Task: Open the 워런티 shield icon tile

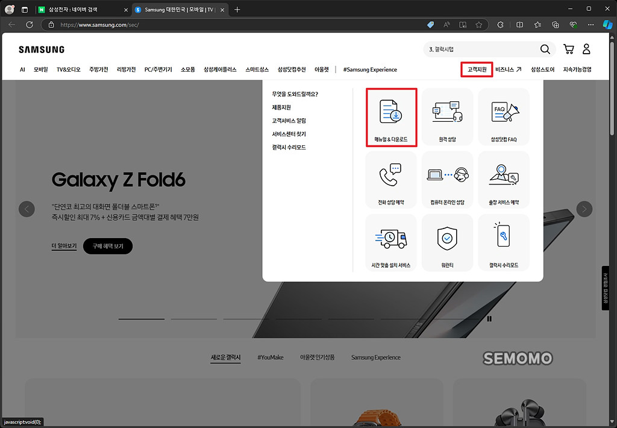Action: tap(448, 243)
